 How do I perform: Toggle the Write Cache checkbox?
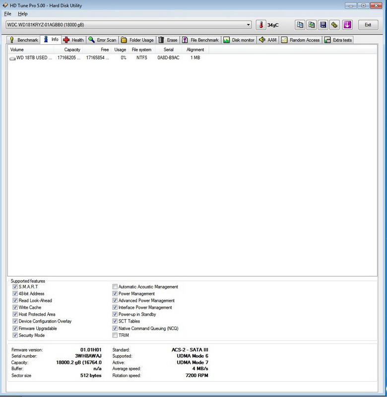pos(15,307)
